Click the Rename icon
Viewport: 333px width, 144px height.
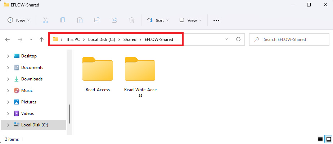click(97, 20)
